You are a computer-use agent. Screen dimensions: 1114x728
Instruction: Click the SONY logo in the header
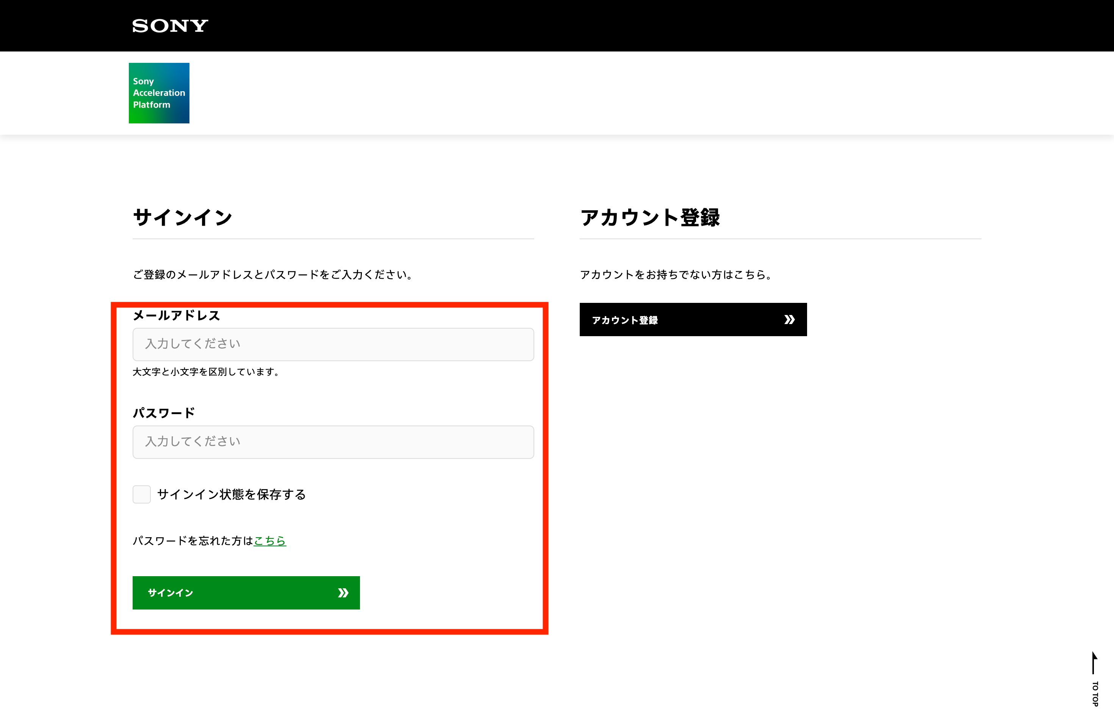tap(170, 26)
